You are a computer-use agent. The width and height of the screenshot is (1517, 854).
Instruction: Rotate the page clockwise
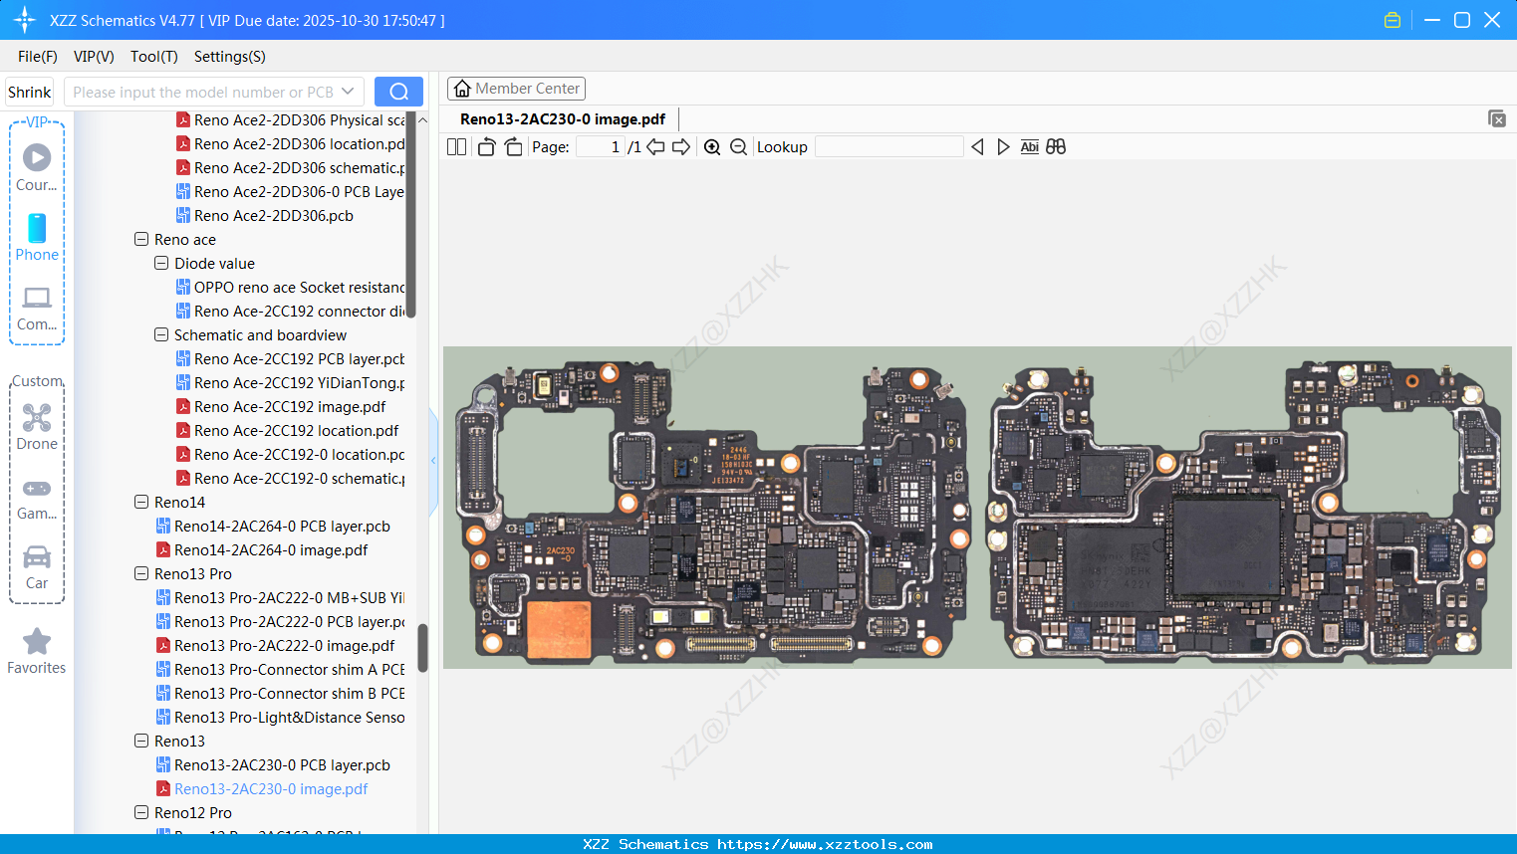[513, 147]
